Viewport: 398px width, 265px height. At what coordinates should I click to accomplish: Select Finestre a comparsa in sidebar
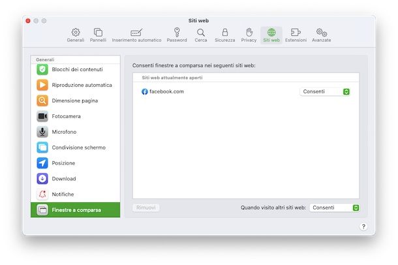76,210
